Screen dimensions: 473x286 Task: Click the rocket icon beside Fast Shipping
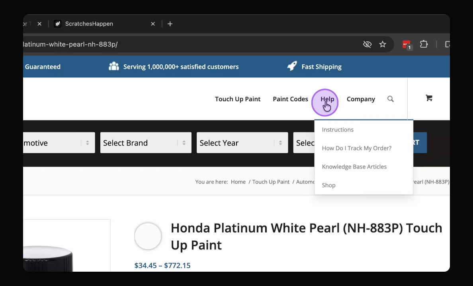click(x=292, y=66)
